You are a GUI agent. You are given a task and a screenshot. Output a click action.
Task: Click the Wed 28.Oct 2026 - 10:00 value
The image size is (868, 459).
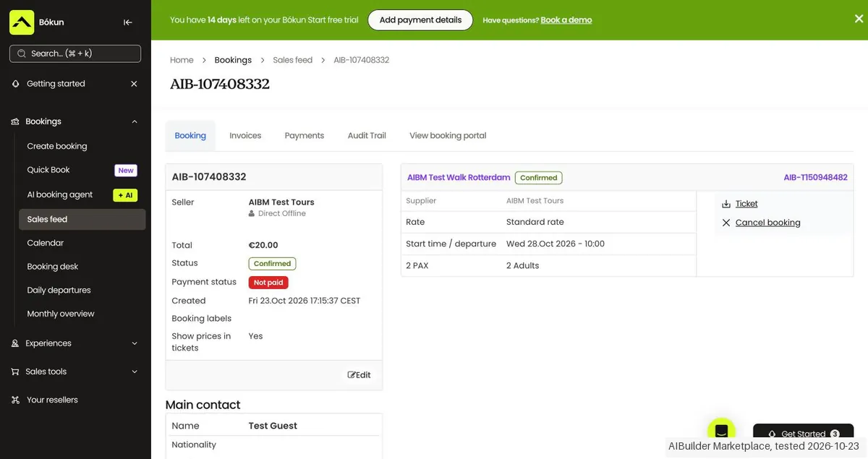556,244
